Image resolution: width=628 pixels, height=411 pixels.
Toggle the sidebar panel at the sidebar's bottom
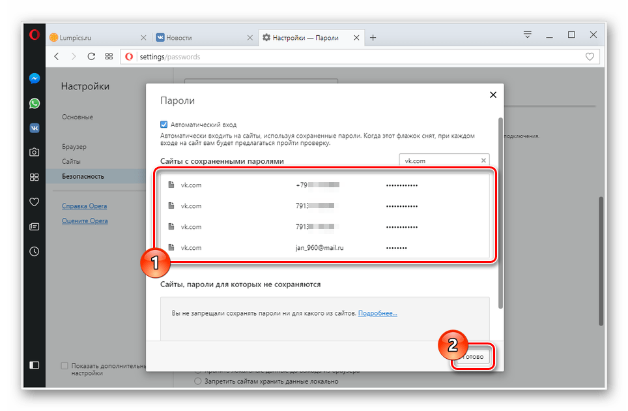[x=35, y=365]
